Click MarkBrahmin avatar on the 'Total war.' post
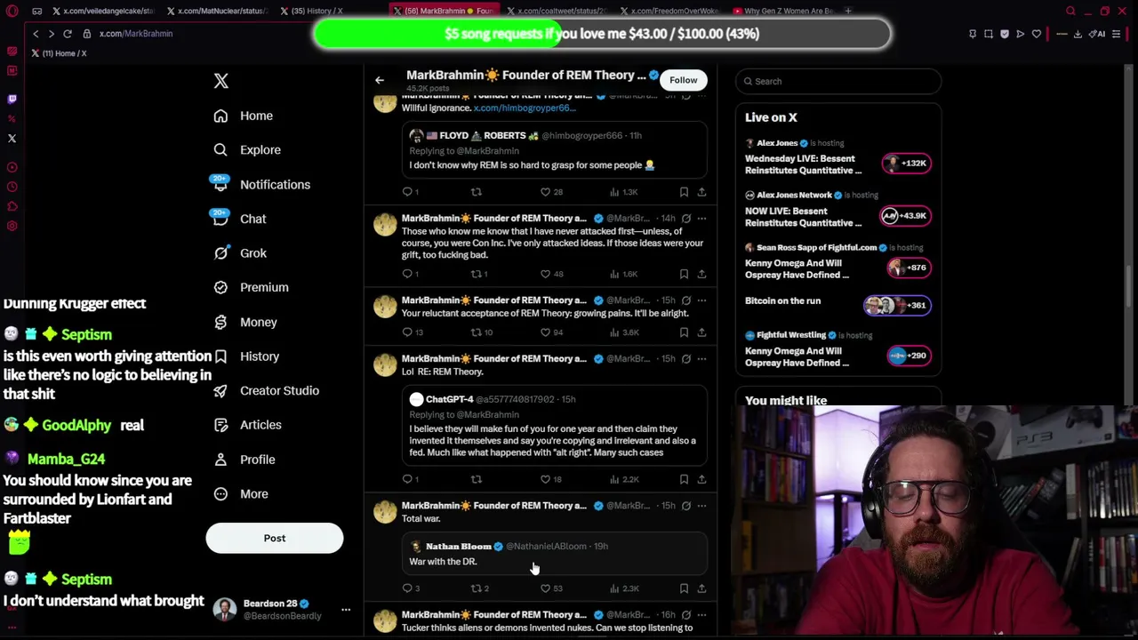1138x640 pixels. click(x=385, y=512)
